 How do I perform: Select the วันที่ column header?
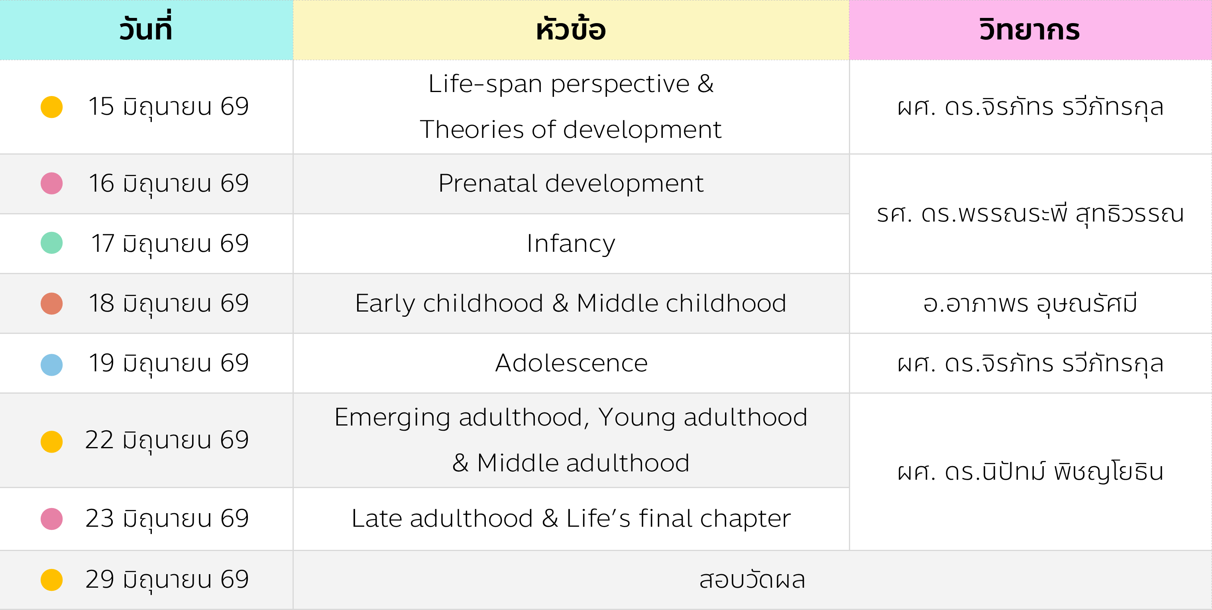[x=146, y=29]
